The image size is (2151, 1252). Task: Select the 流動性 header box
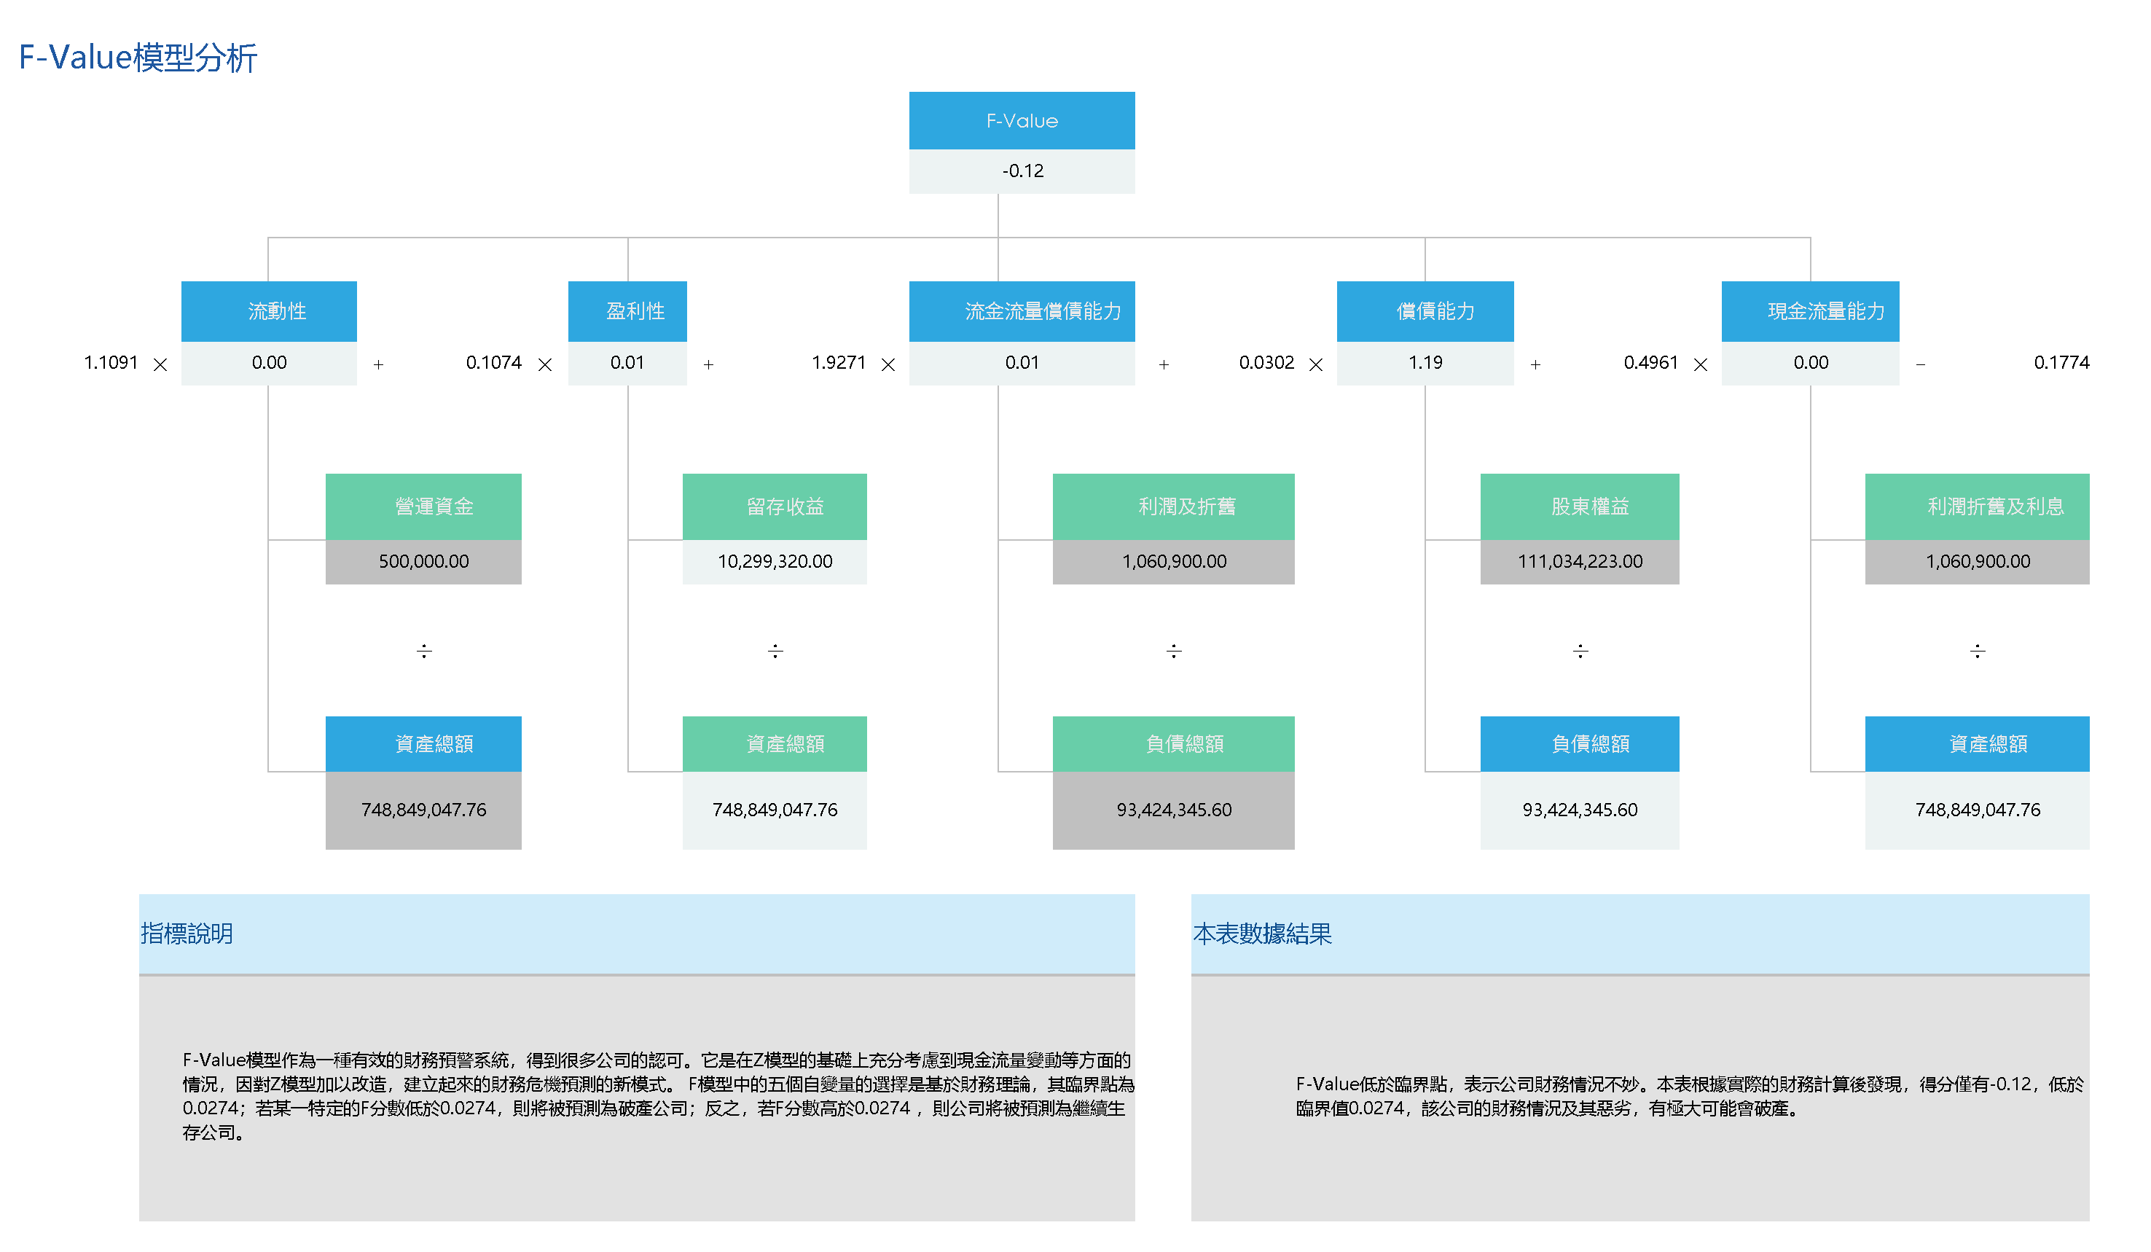tap(269, 310)
